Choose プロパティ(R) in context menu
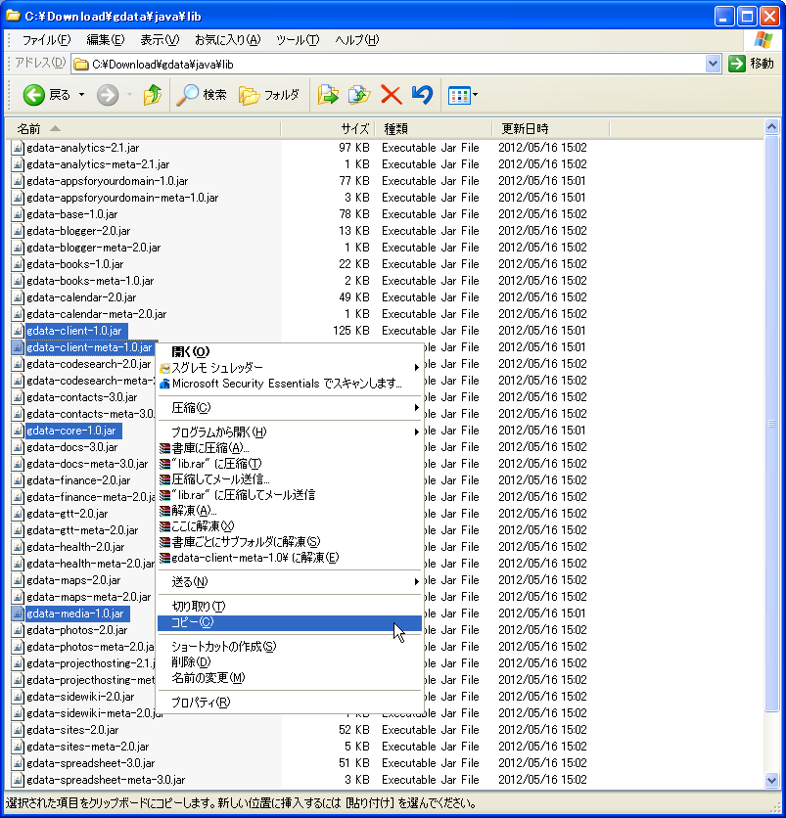 tap(289, 703)
